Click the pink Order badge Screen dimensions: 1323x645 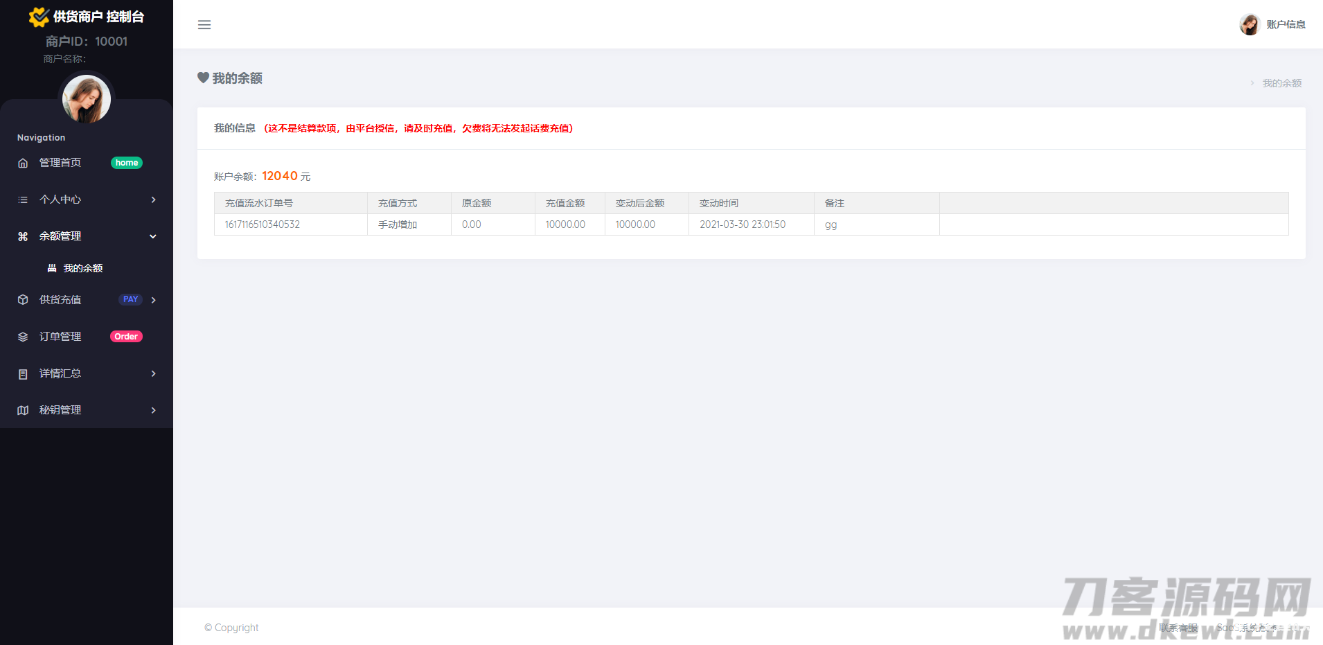(x=126, y=337)
